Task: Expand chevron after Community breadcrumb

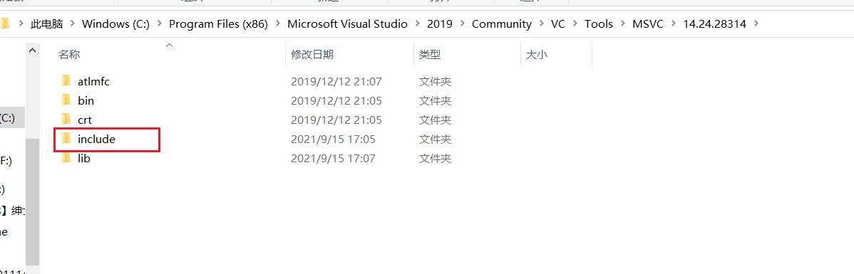Action: (541, 24)
